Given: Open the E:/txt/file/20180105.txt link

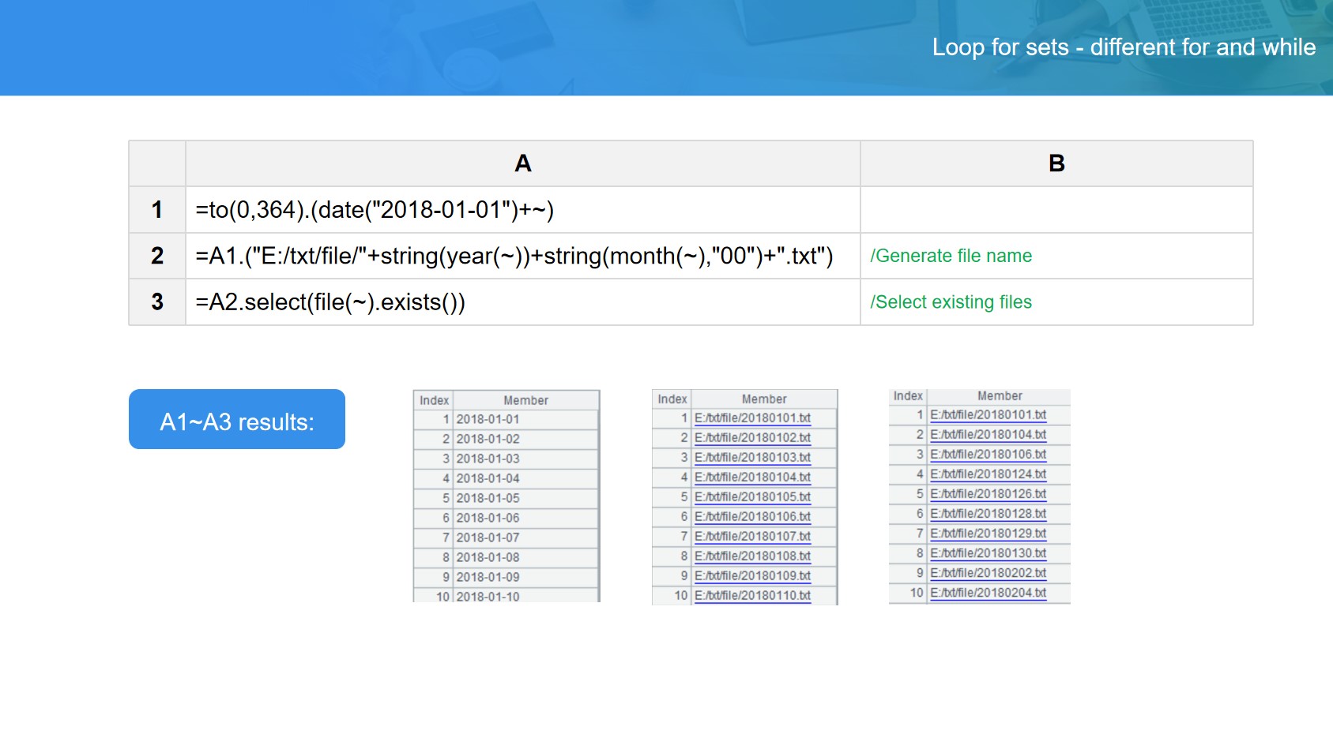Looking at the screenshot, I should (752, 497).
